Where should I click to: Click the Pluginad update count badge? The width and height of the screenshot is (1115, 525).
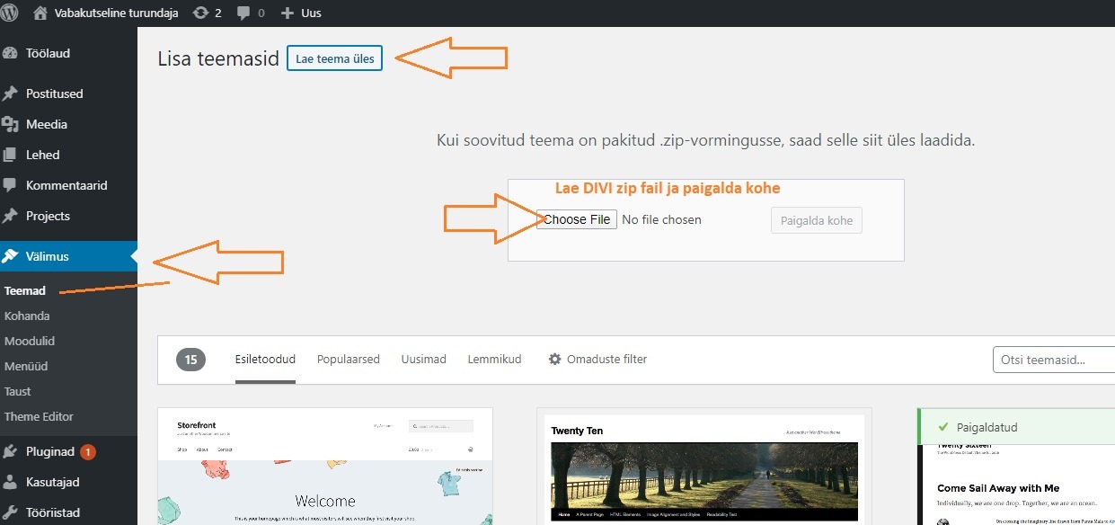coord(88,452)
